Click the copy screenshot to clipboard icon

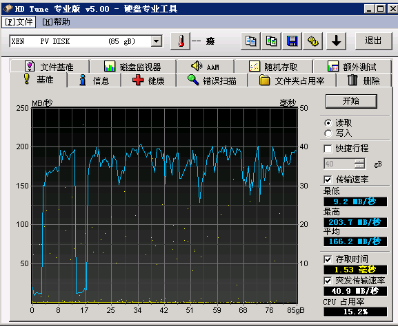tap(271, 41)
